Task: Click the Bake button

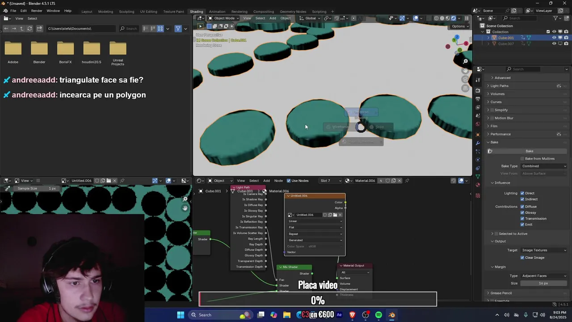Action: (530, 151)
